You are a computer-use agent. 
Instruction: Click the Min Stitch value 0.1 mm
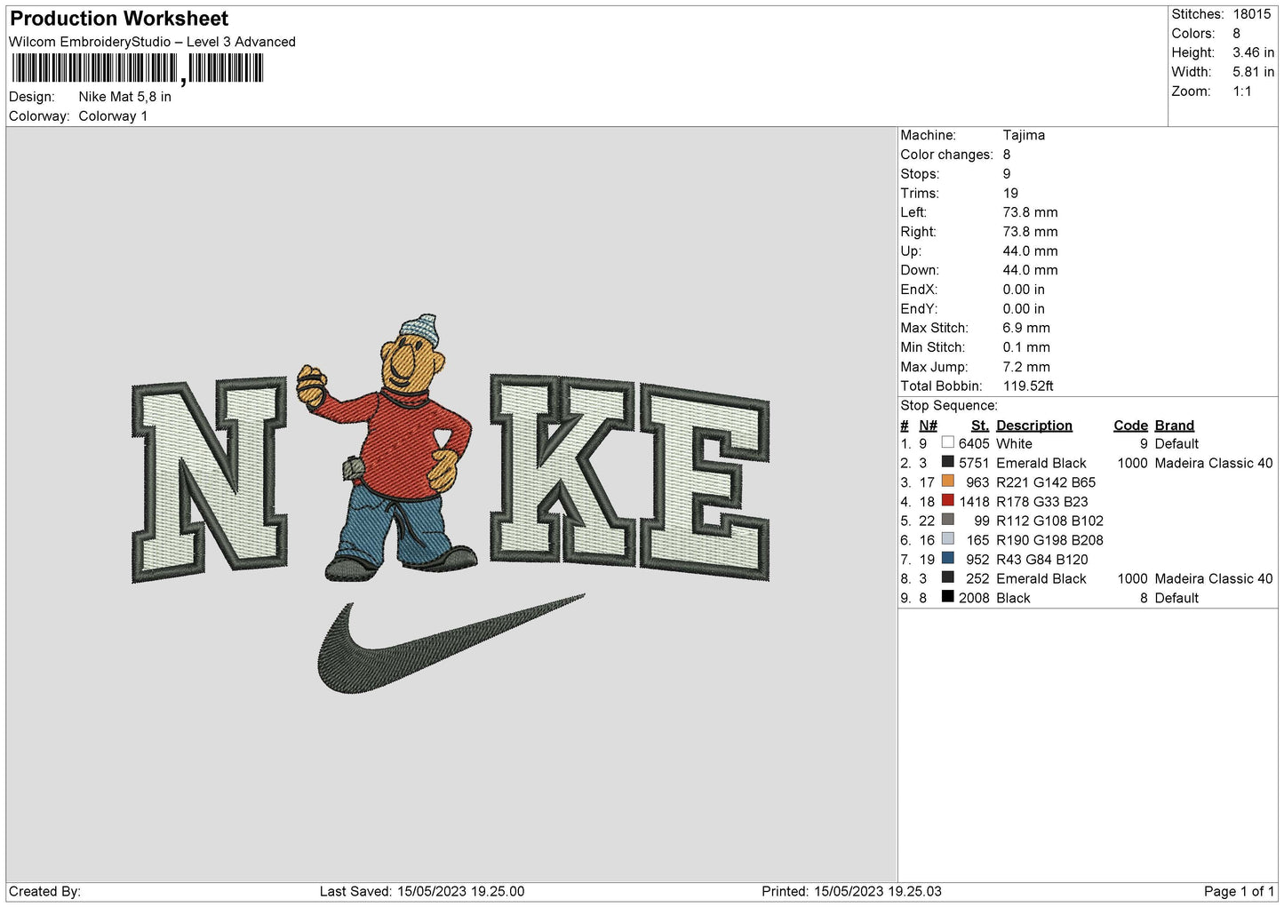[1026, 347]
